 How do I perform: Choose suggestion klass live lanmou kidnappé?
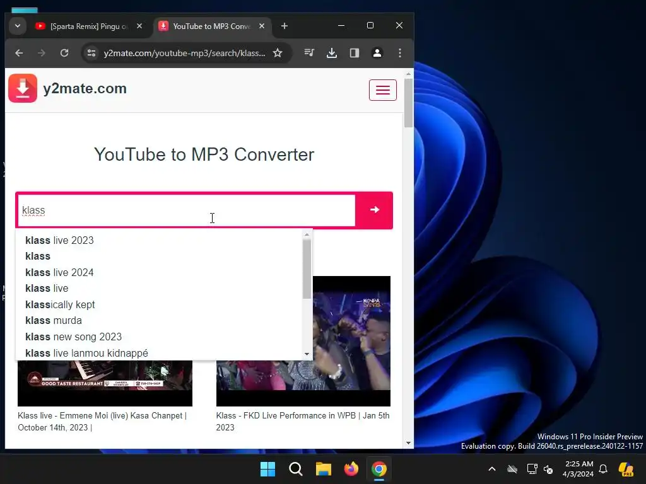pyautogui.click(x=159, y=353)
